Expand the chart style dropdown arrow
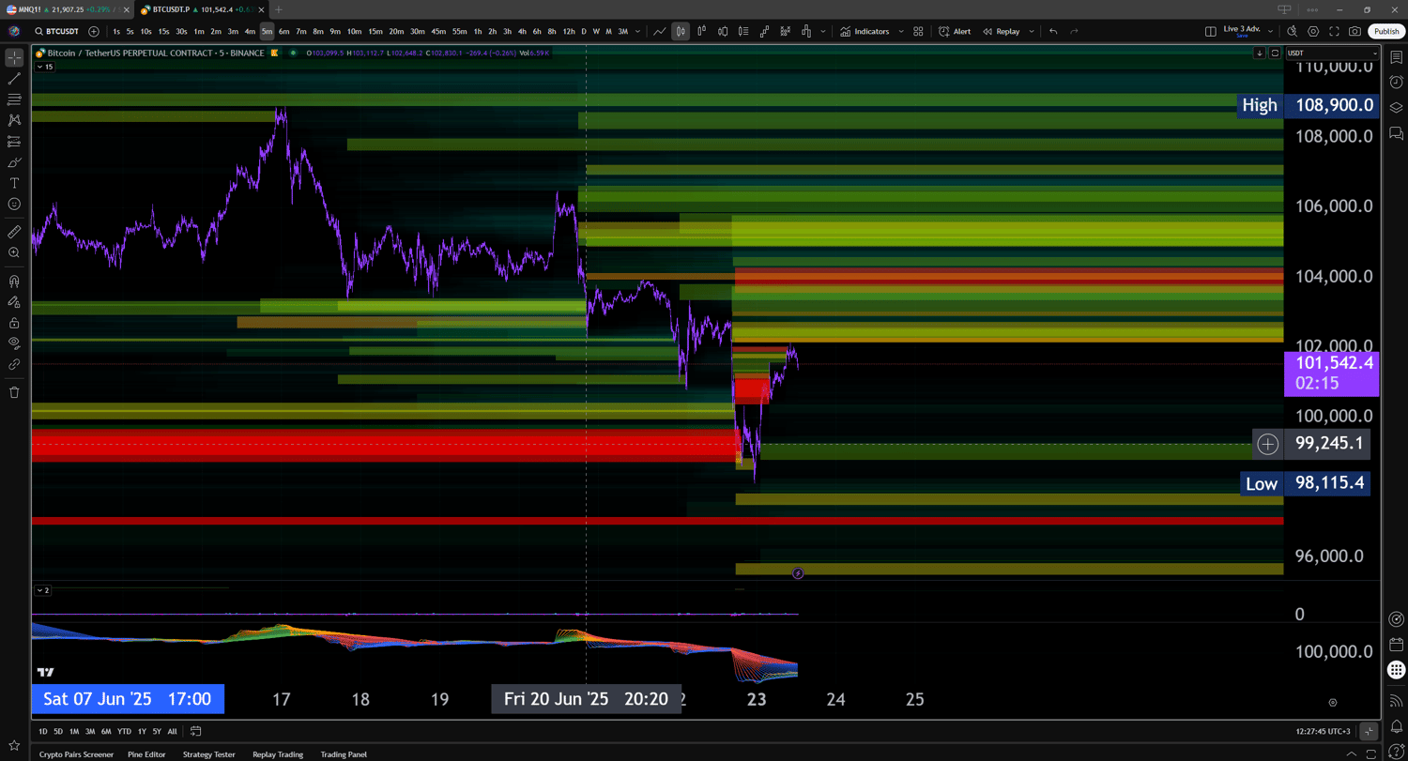This screenshot has width=1408, height=761. (823, 31)
